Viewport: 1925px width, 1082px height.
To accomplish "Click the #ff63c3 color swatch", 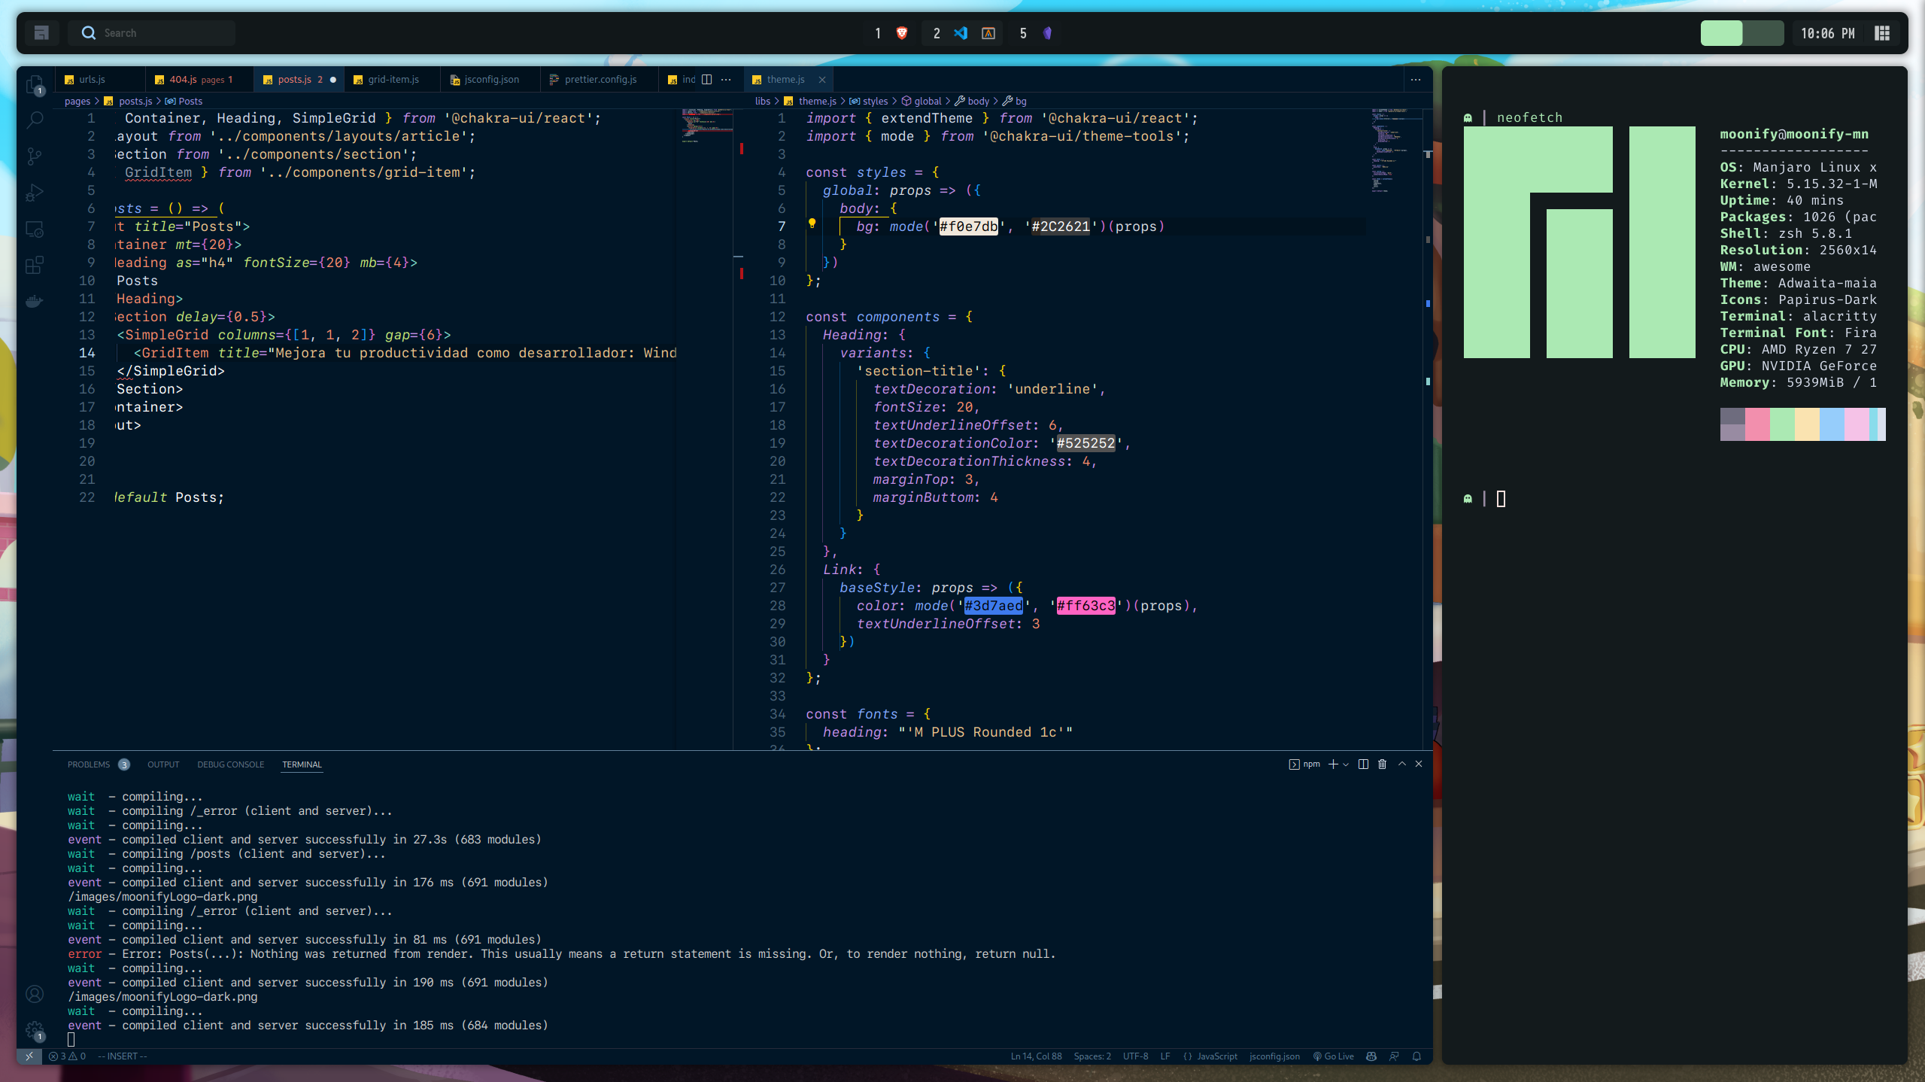I will point(1085,606).
